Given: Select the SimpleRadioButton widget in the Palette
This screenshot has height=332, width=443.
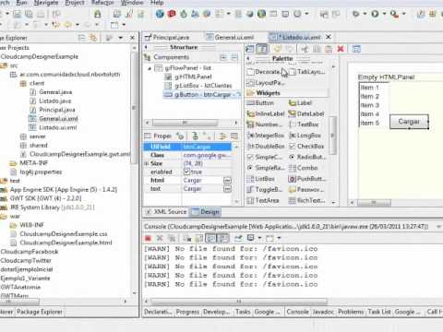Looking at the screenshot, I should click(265, 168).
